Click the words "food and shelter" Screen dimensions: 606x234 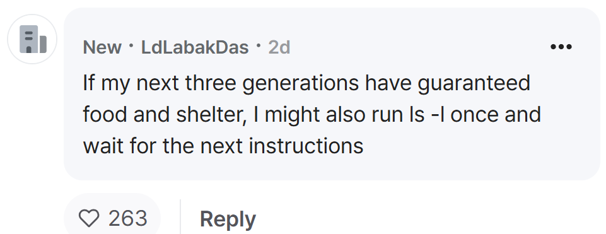coord(165,115)
